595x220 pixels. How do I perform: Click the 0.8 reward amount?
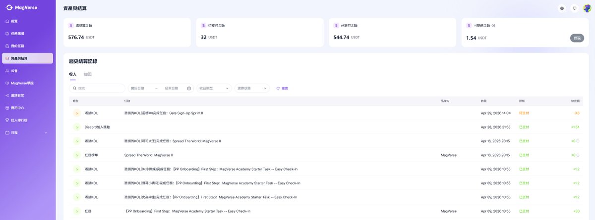(577, 113)
